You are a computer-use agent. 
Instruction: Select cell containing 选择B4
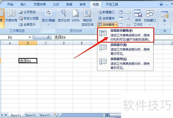pos(28,61)
